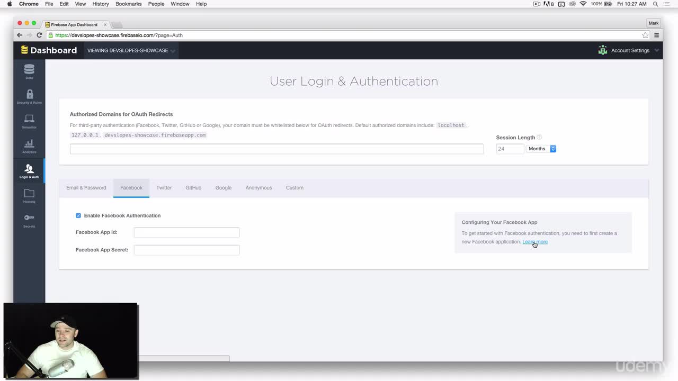Viewport: 678px width, 381px height.
Task: Click the Mark profile button
Action: (x=654, y=23)
